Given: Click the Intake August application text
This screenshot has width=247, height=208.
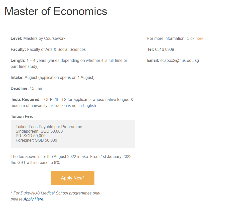Looking at the screenshot, I should (59, 78).
